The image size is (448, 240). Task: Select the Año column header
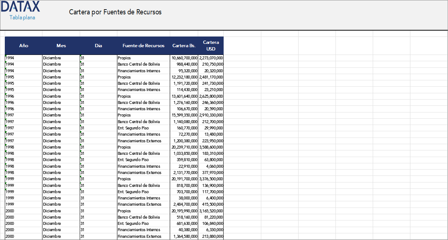coord(24,45)
